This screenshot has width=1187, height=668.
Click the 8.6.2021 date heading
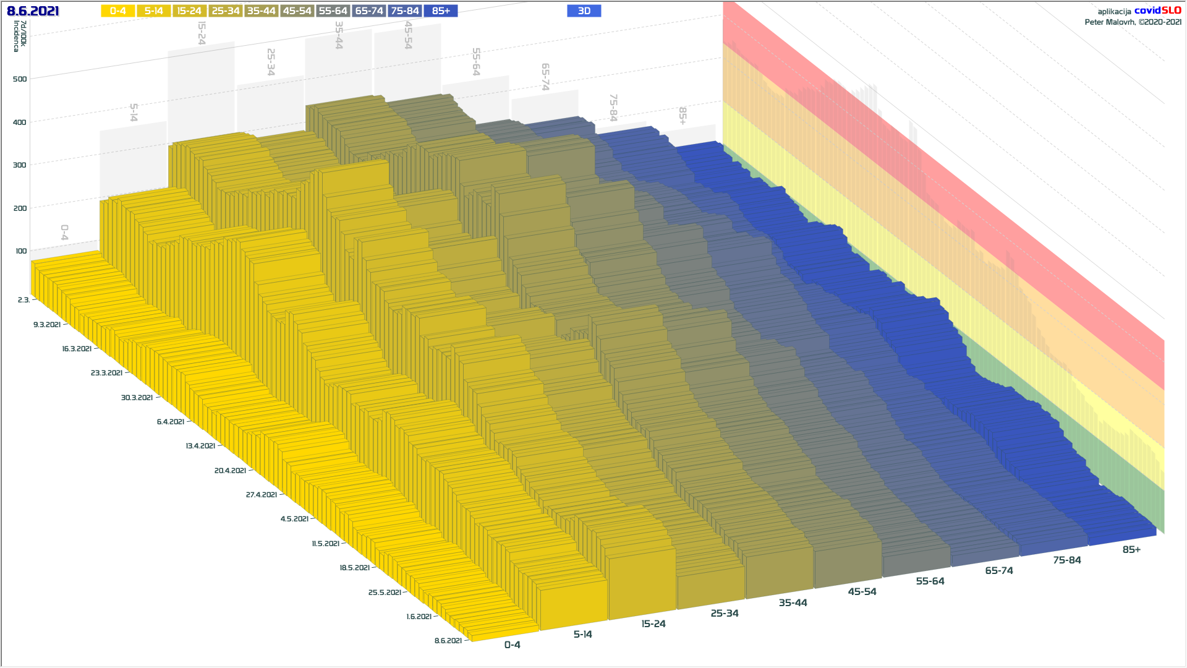[x=33, y=11]
